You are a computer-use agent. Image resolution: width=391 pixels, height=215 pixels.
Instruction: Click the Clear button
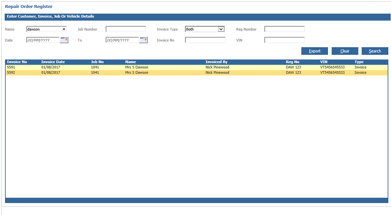click(x=345, y=51)
